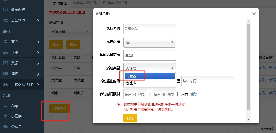The height and width of the screenshot is (133, 276).
Task: Open the 所有店铺 store filter dropdown
Action: (70, 32)
